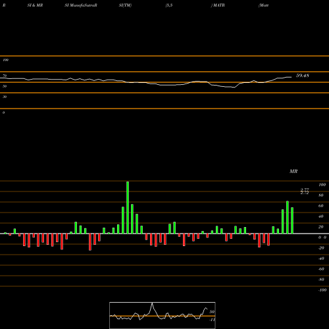329x329 pixels.
Task: Click the overlapping 2.77 value in MR panel
Action: pos(305,190)
